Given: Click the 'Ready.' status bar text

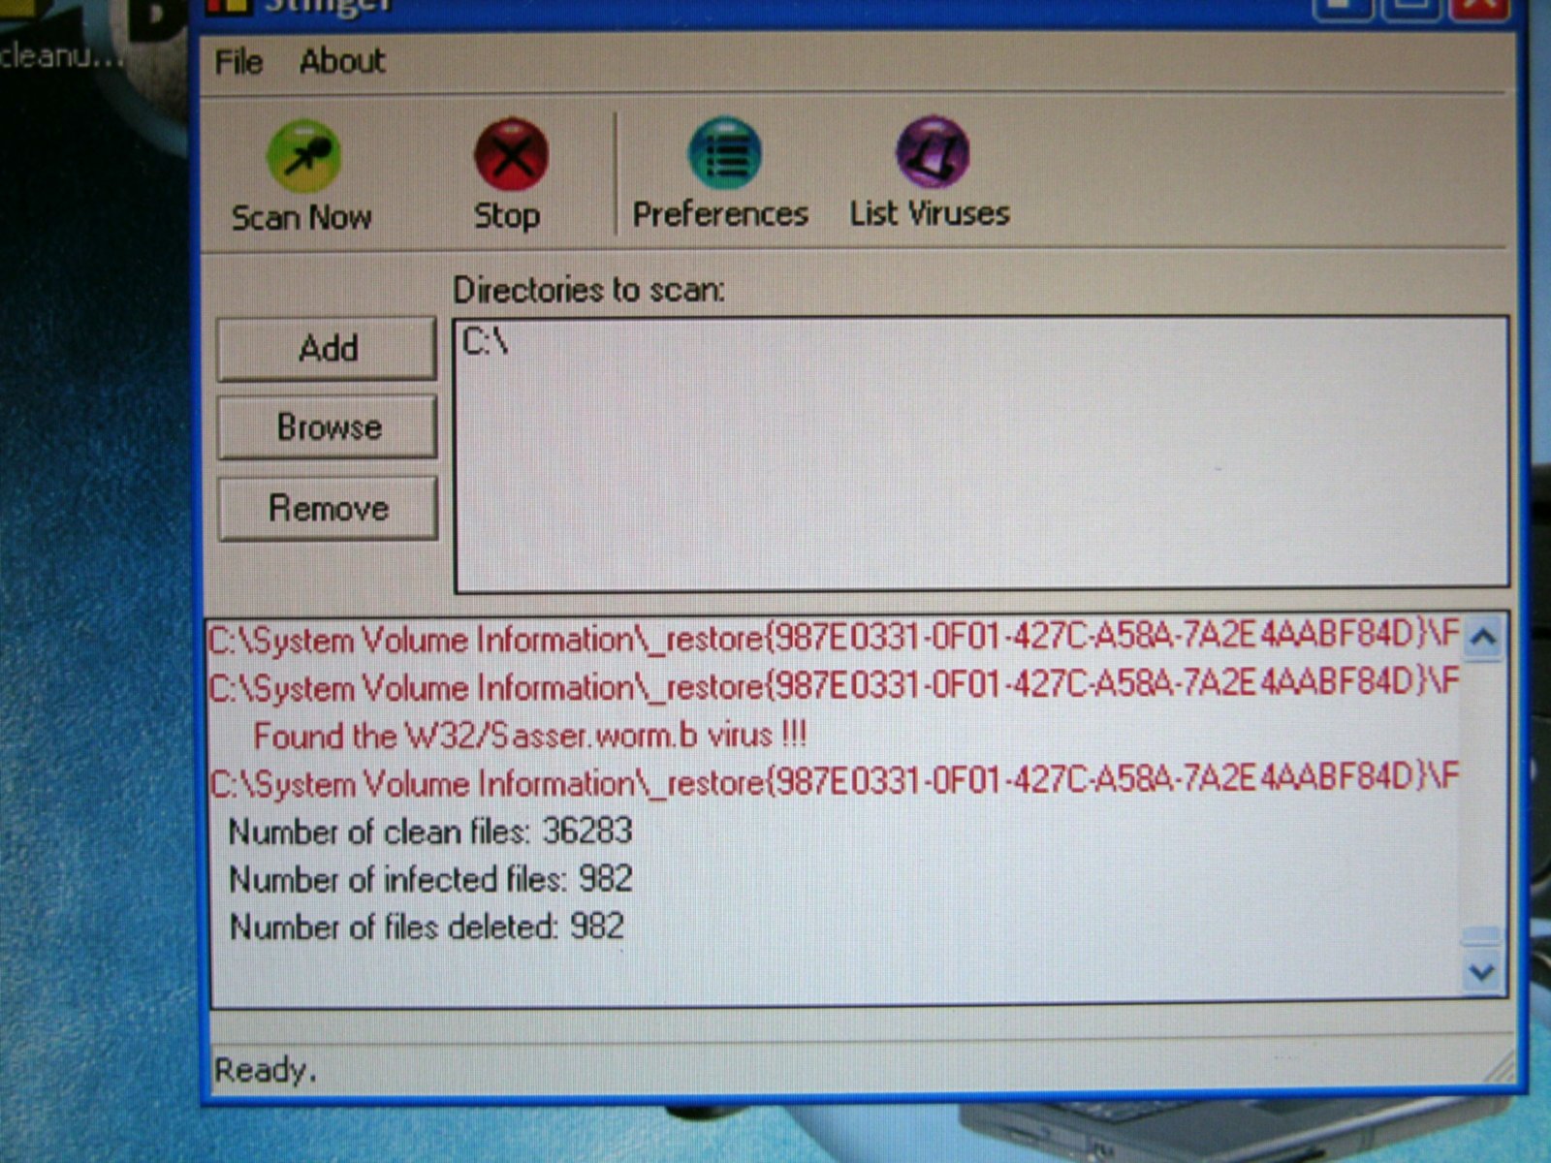Looking at the screenshot, I should click(265, 1070).
